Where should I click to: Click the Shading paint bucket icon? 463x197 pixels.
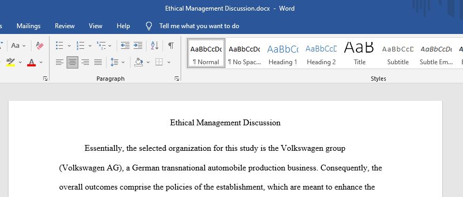(x=139, y=62)
